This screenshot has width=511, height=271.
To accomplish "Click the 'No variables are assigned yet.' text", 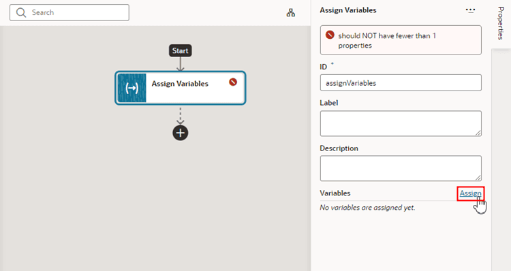I will pos(367,208).
